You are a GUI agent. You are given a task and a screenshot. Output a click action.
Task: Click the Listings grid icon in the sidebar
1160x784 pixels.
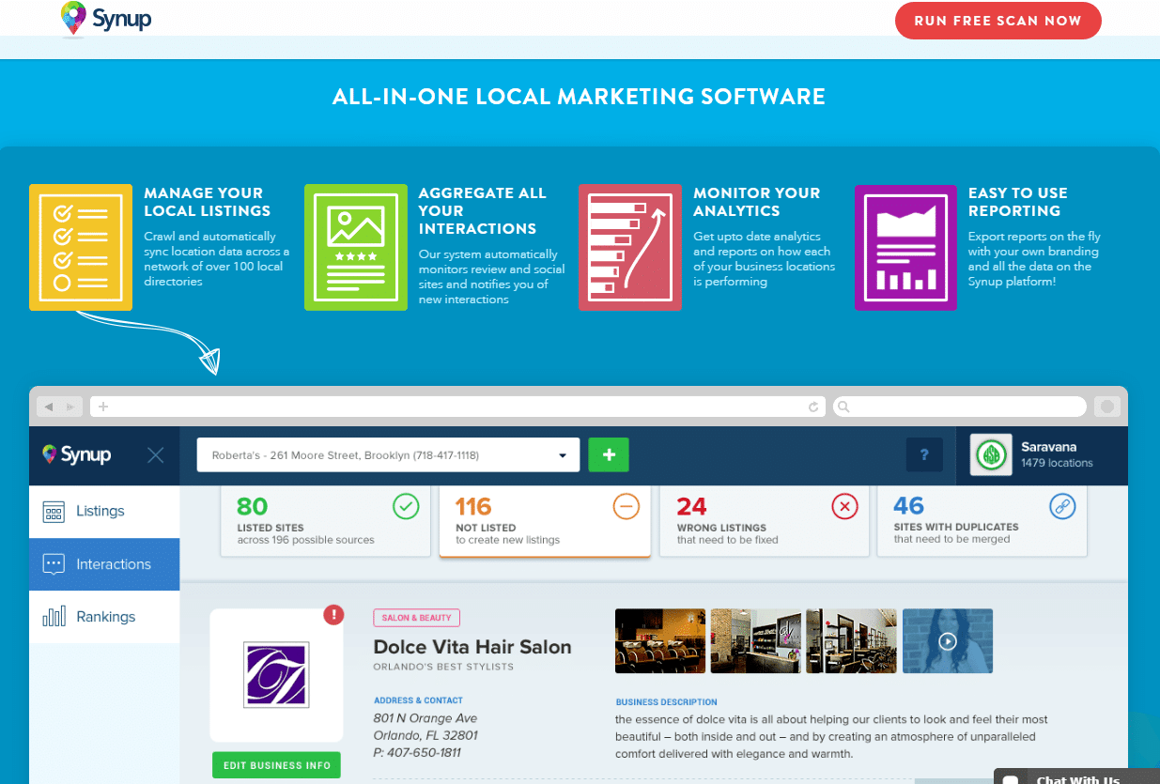click(x=54, y=512)
